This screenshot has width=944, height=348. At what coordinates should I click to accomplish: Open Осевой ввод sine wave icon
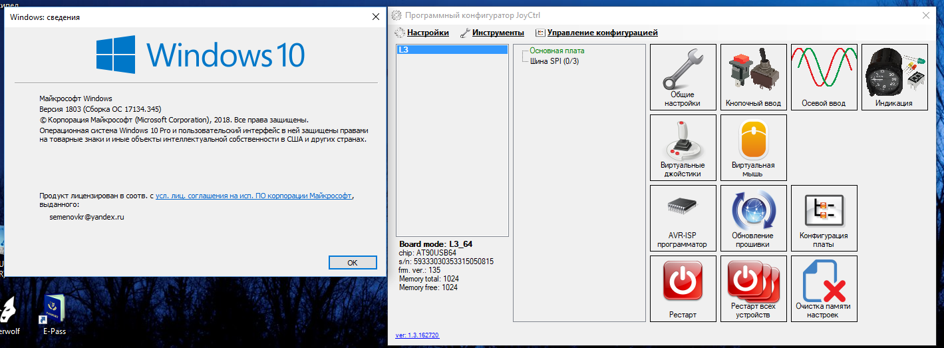[x=824, y=77]
